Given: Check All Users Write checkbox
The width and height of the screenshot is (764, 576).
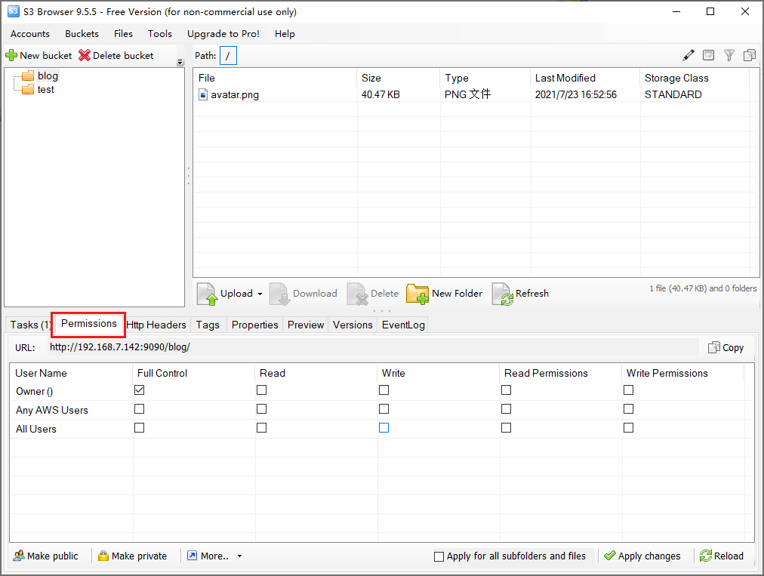Looking at the screenshot, I should [x=384, y=428].
